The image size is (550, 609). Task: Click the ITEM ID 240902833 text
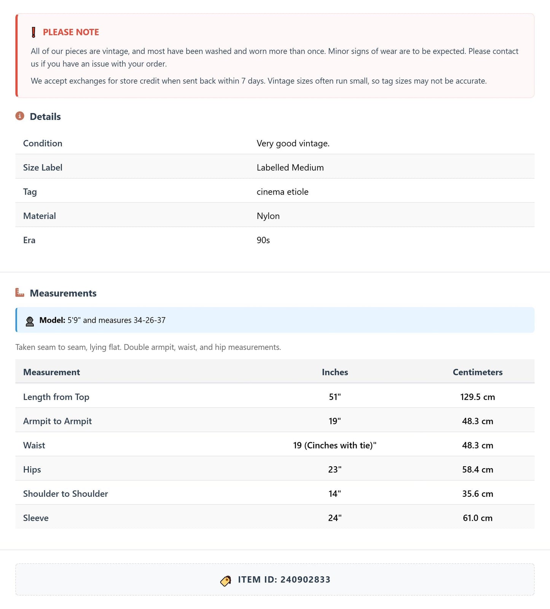(284, 580)
